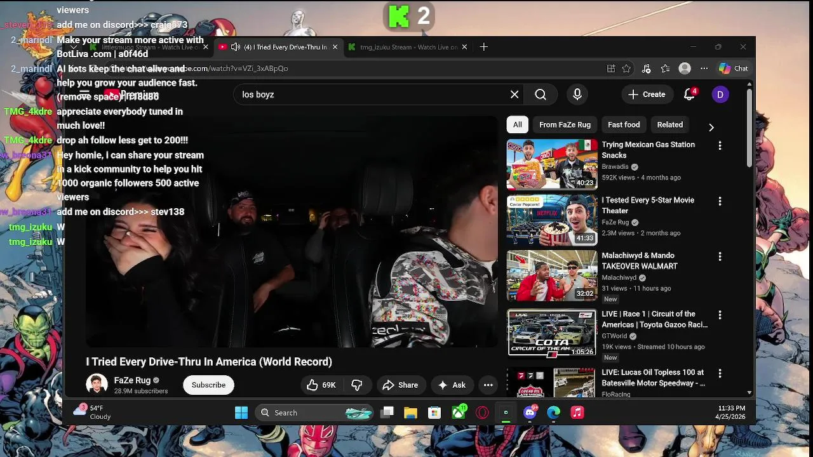Open options for Malachiwyd & Mando TAKEOVER WALMART

point(720,256)
